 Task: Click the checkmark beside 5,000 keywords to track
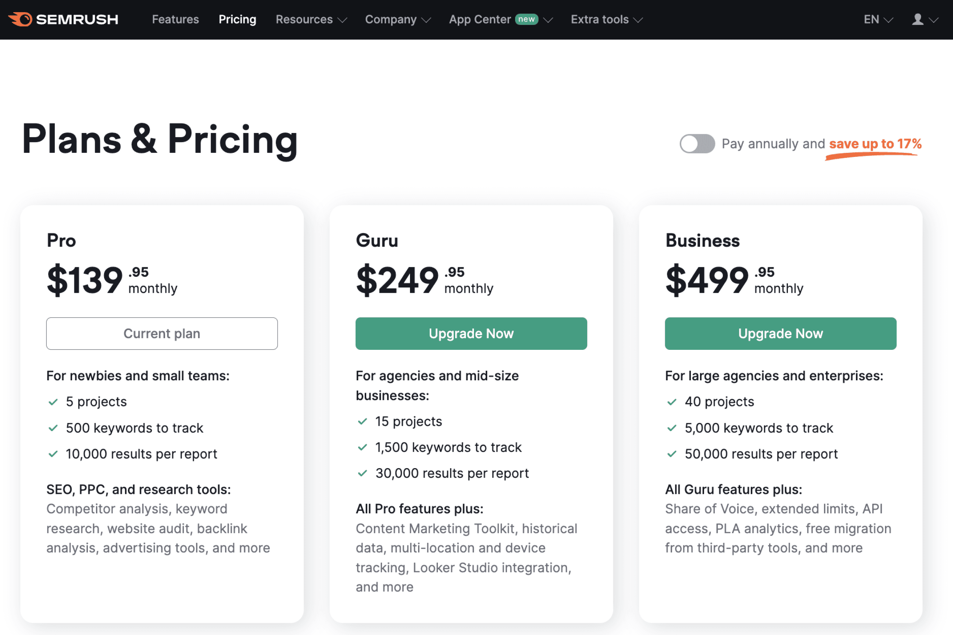point(672,428)
